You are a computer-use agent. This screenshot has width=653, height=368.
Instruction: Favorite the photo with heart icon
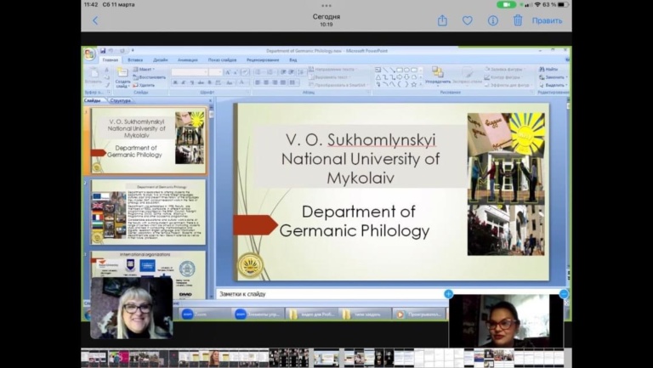[468, 20]
